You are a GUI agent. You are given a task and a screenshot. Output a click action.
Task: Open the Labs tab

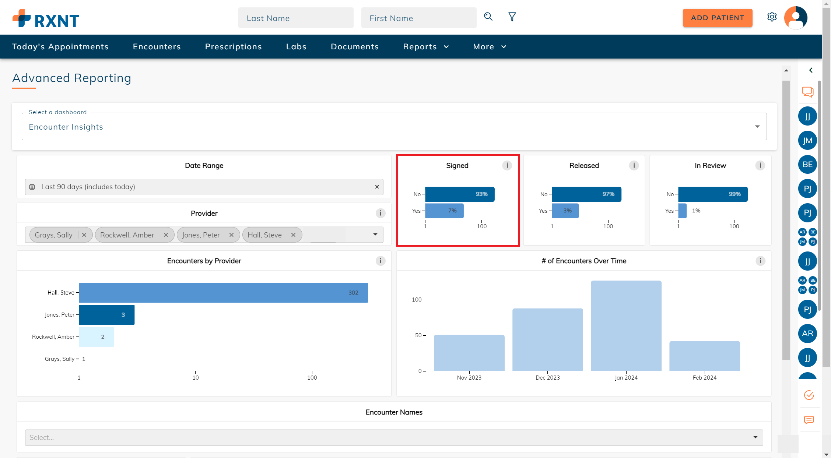point(296,47)
